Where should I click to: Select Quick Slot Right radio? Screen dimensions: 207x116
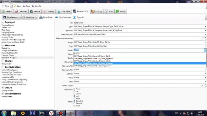click(x=74, y=99)
